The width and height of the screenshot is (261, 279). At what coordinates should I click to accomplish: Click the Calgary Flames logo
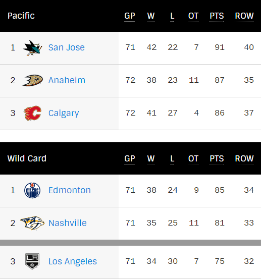pyautogui.click(x=32, y=113)
